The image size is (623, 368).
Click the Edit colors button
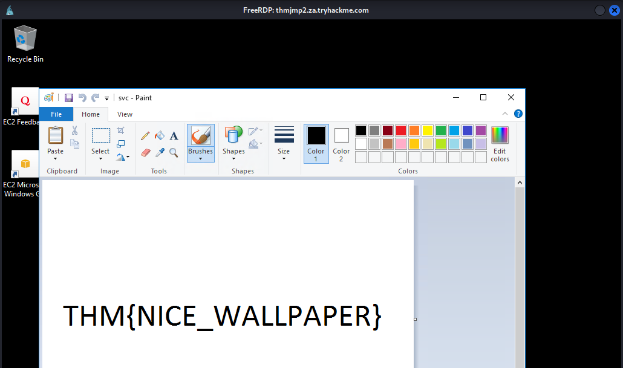pos(500,144)
